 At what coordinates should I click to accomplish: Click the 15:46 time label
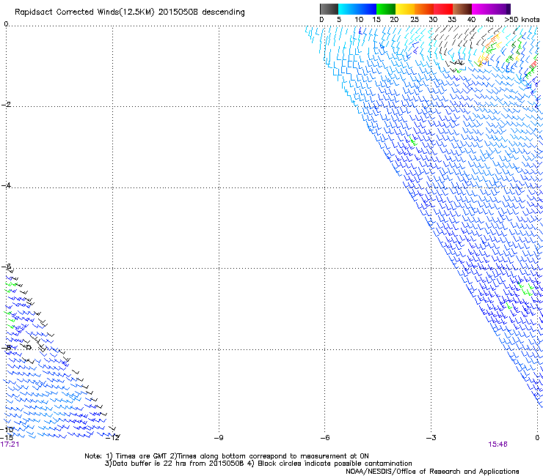pos(498,445)
